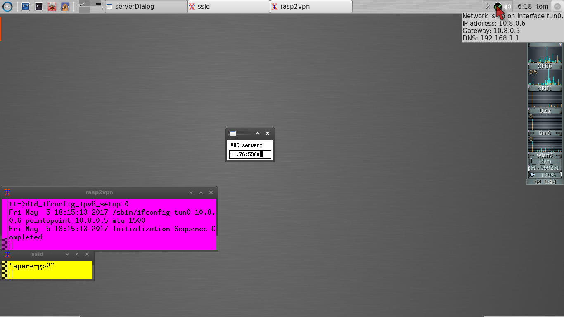Mute audio with the speaker tray icon
This screenshot has height=317, width=564.
pyautogui.click(x=507, y=6)
